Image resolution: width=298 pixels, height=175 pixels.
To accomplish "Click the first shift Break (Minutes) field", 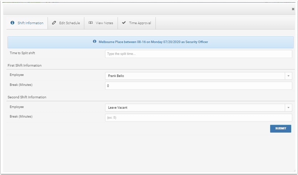I will pyautogui.click(x=198, y=86).
